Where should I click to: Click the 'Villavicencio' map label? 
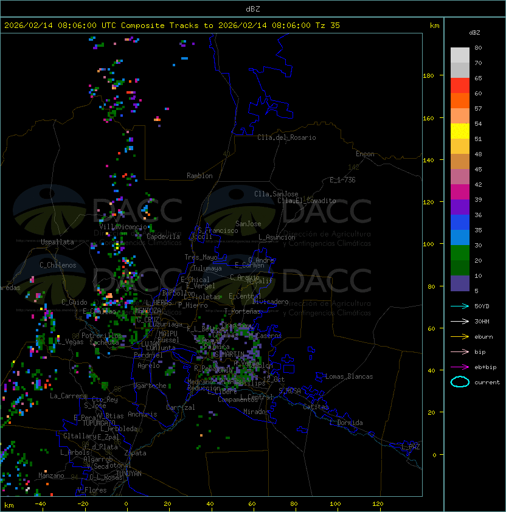[x=123, y=227]
